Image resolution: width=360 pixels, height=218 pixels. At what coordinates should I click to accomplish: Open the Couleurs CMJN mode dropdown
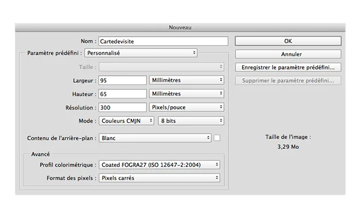coord(126,121)
